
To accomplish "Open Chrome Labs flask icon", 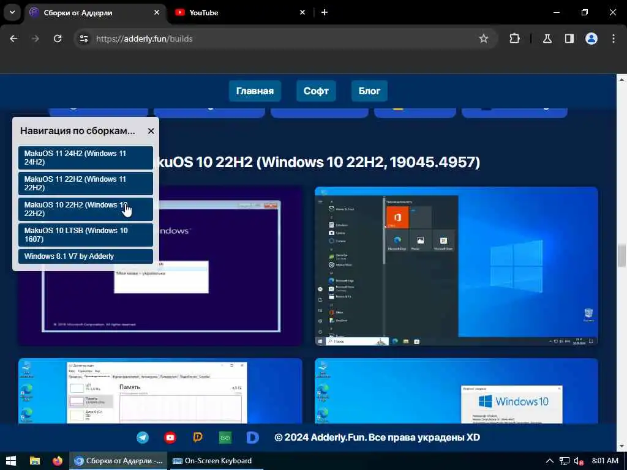I will 547,39.
